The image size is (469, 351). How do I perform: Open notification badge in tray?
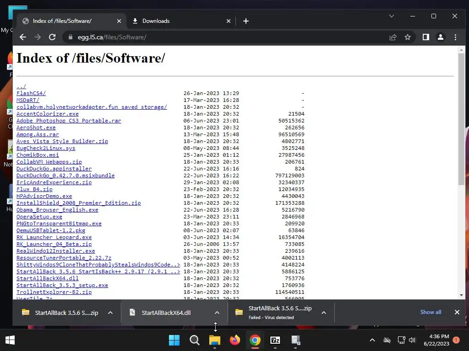click(x=456, y=340)
